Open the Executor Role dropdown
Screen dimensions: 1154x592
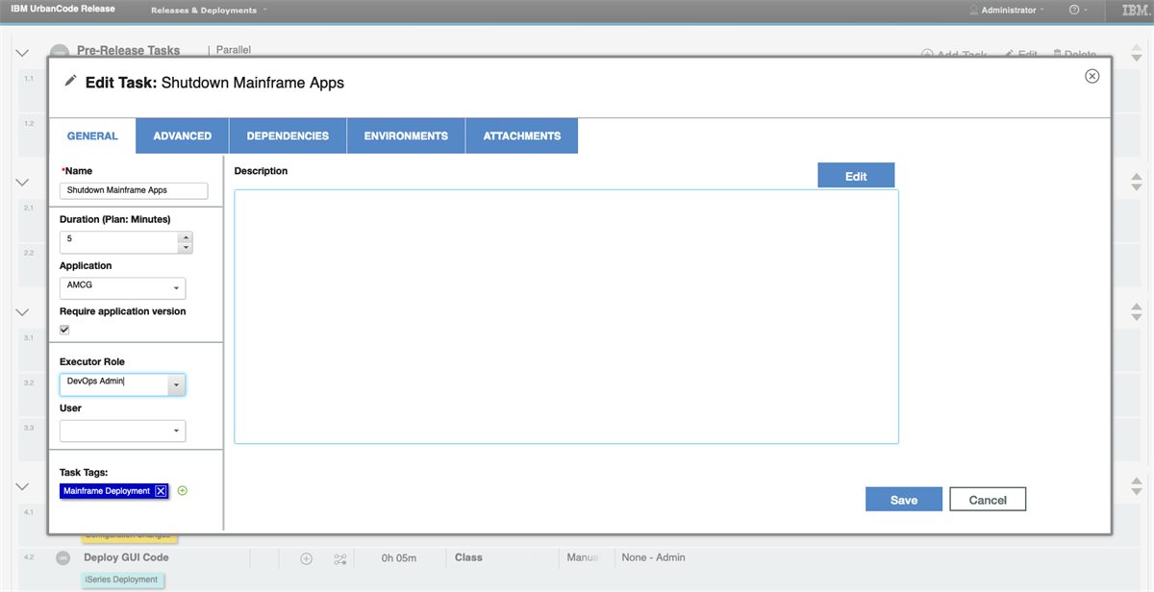[177, 383]
